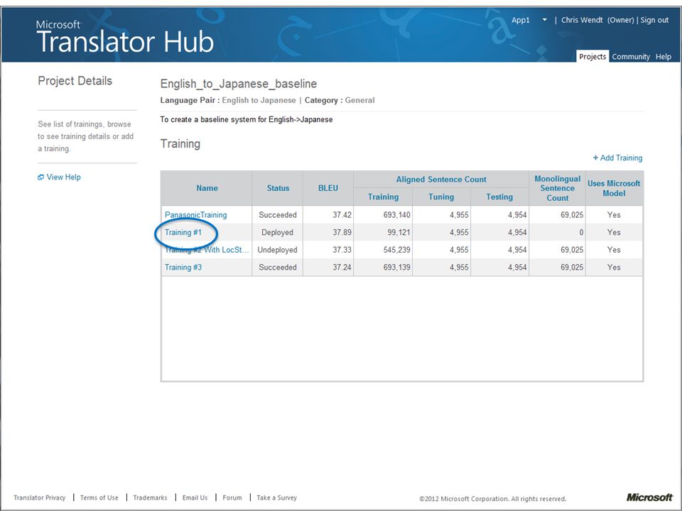Open the App1 workspace dropdown arrow
Screen dimensions: 682x511
pos(544,20)
